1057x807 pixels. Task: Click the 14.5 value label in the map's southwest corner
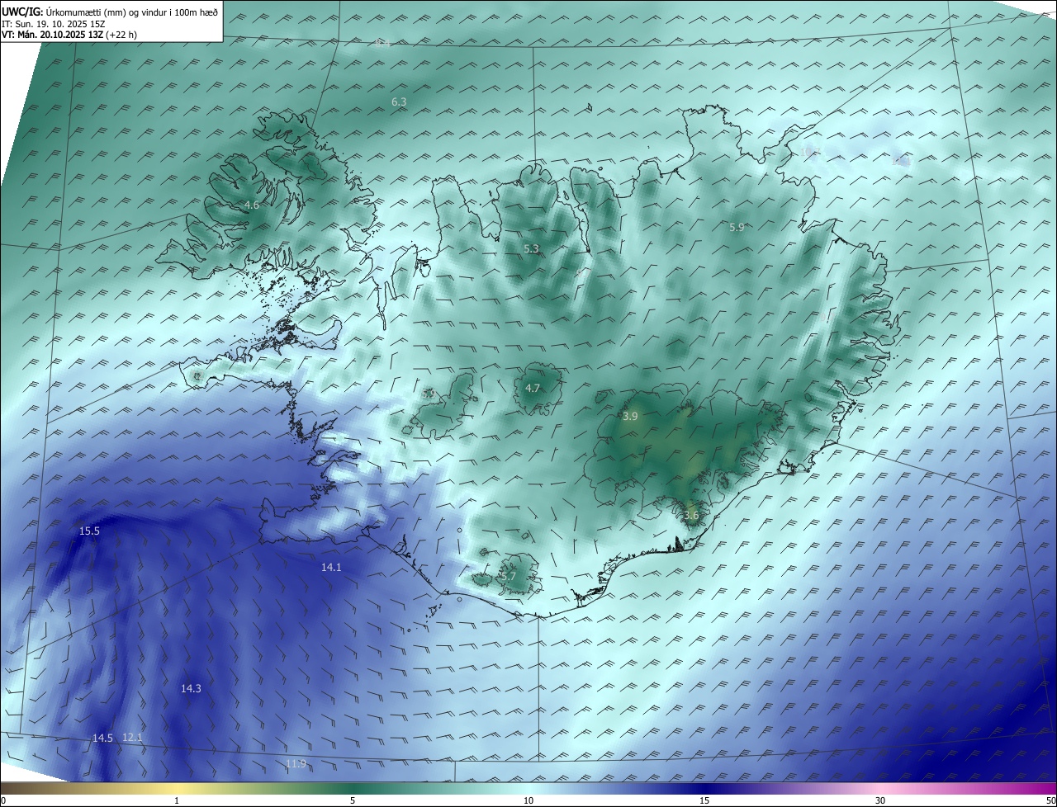(x=102, y=739)
